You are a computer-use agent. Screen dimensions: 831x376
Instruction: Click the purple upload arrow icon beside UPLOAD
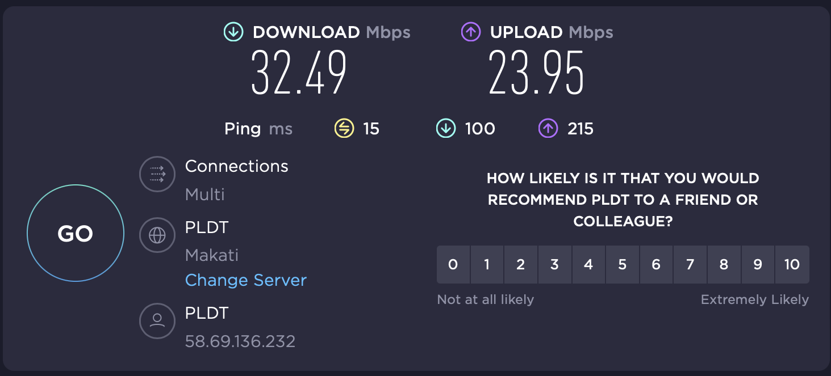[471, 32]
